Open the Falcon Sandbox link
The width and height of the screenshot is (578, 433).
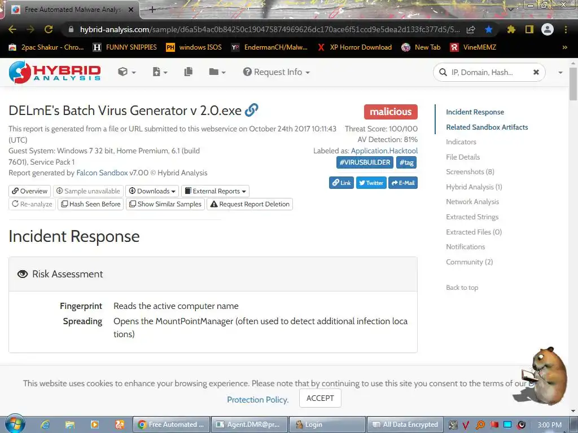(102, 173)
